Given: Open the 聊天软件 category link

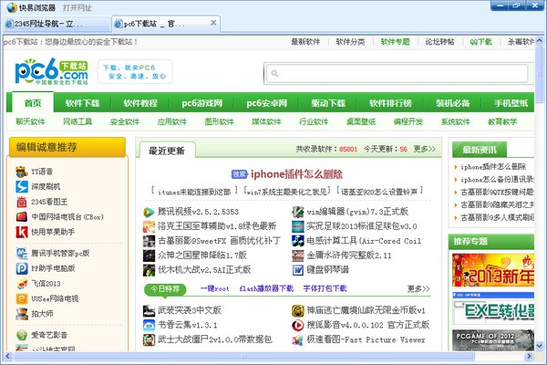Looking at the screenshot, I should (x=30, y=121).
